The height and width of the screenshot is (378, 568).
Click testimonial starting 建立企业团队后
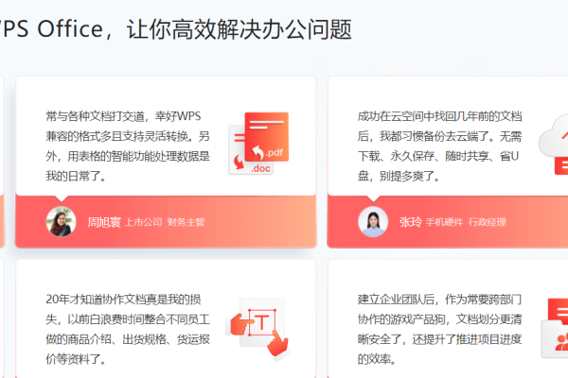pos(440,329)
